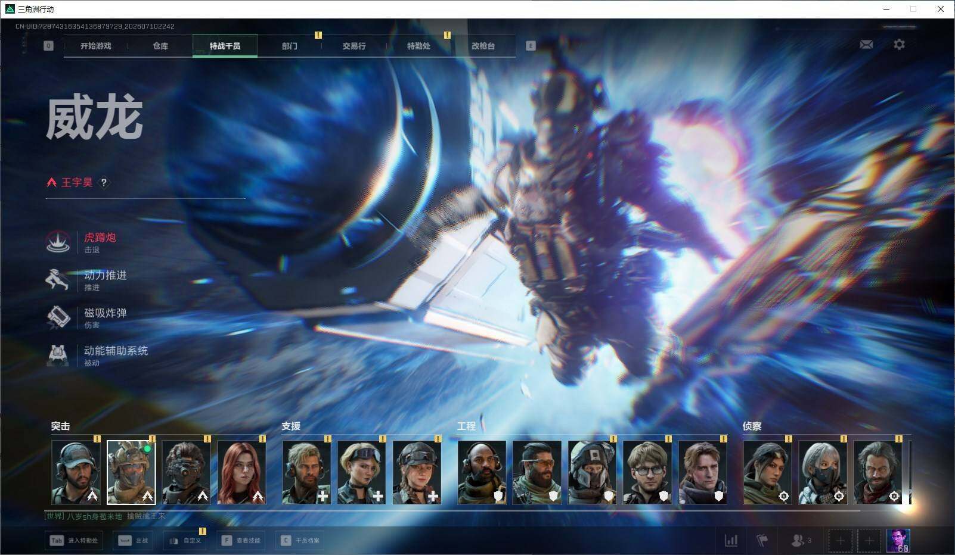The height and width of the screenshot is (555, 955).
Task: Switch to the 交易行 tab
Action: 354,46
